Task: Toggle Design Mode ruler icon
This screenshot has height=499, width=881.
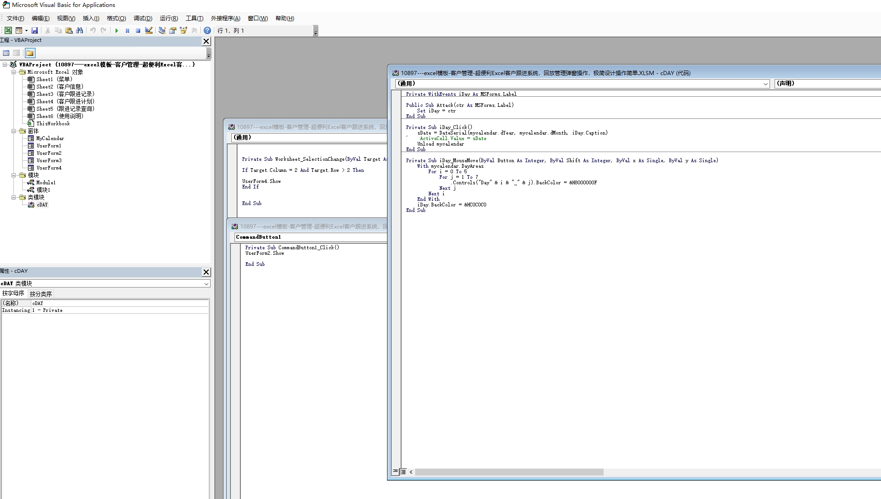Action: pos(149,30)
